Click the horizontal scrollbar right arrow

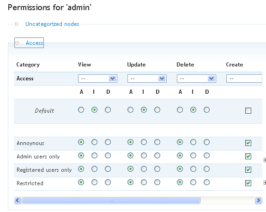(258, 200)
